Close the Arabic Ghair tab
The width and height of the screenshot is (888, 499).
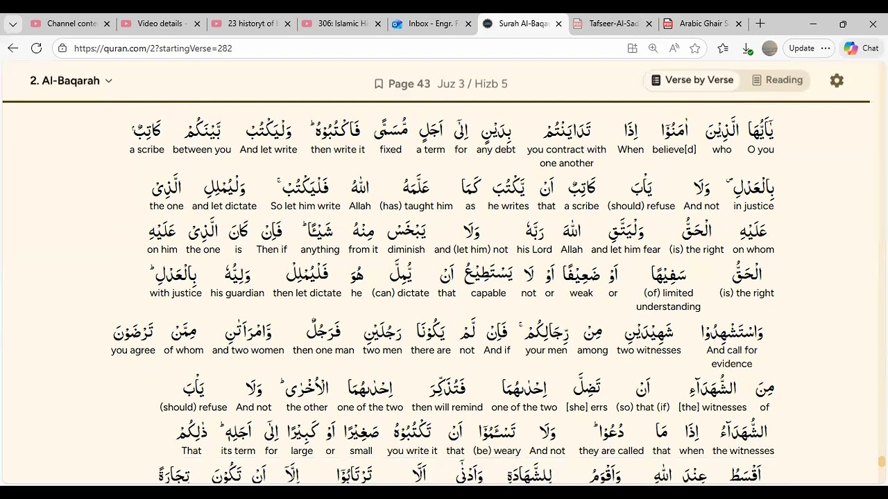point(739,24)
